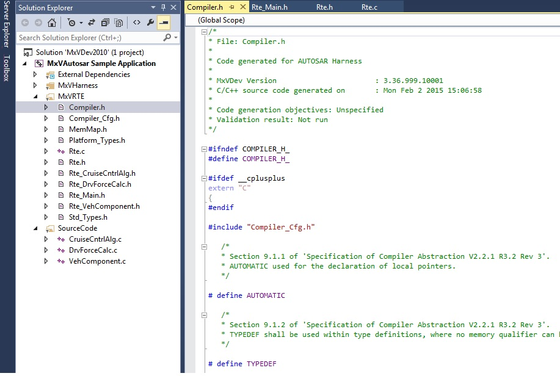Expand the Compiler_Cfg.h tree node
Image resolution: width=560 pixels, height=376 pixels.
[46, 118]
